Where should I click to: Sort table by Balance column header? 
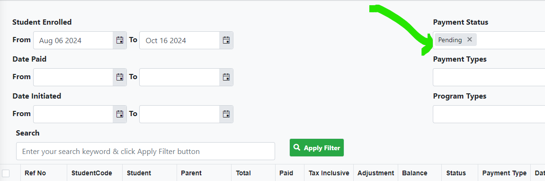click(x=415, y=173)
